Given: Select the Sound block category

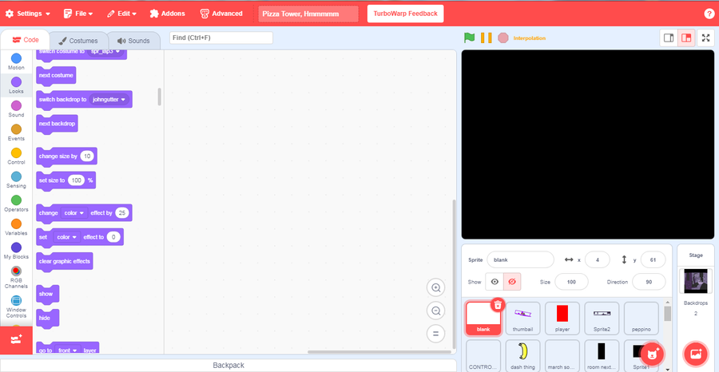Looking at the screenshot, I should pyautogui.click(x=16, y=109).
